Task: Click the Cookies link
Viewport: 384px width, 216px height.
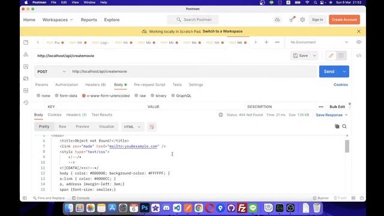Action: coord(340,85)
